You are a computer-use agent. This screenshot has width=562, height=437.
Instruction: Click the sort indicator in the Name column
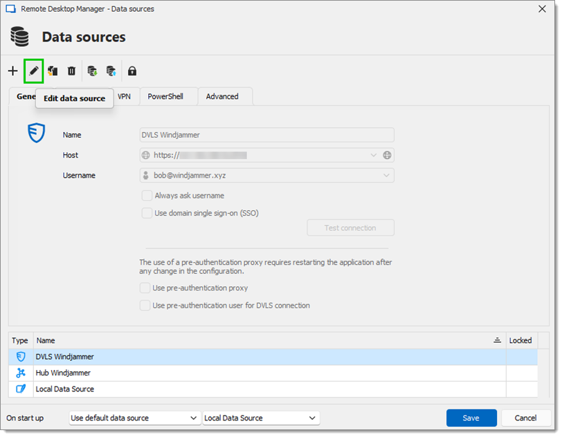point(497,340)
